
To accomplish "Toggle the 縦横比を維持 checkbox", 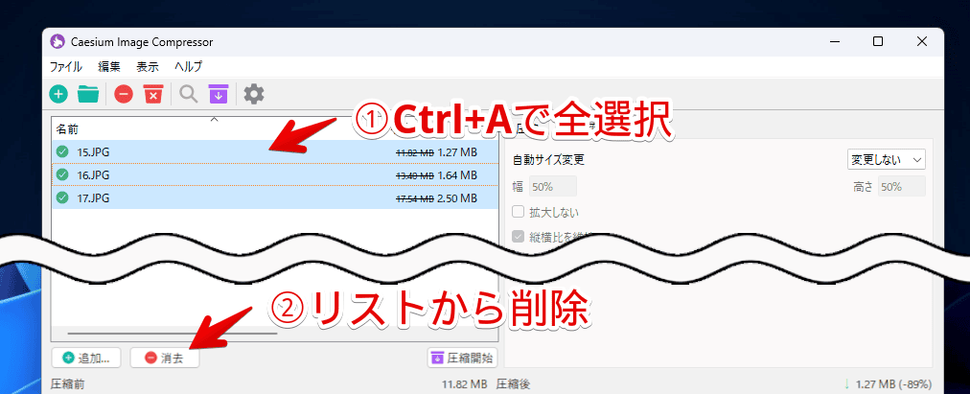I will (x=519, y=236).
